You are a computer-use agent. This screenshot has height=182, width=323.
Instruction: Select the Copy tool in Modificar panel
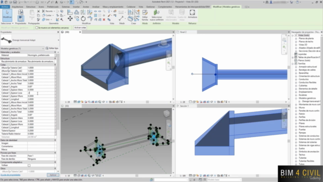click(77, 19)
